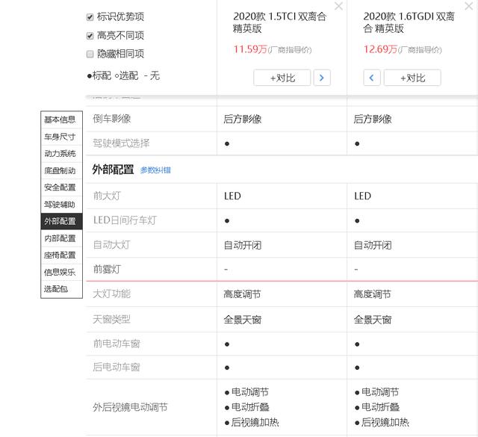Image resolution: width=478 pixels, height=437 pixels.
Task: Enable the 隐藏相同项 checkbox
Action: coord(90,54)
